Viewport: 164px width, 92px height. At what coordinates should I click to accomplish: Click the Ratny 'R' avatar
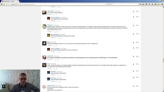click(44, 43)
